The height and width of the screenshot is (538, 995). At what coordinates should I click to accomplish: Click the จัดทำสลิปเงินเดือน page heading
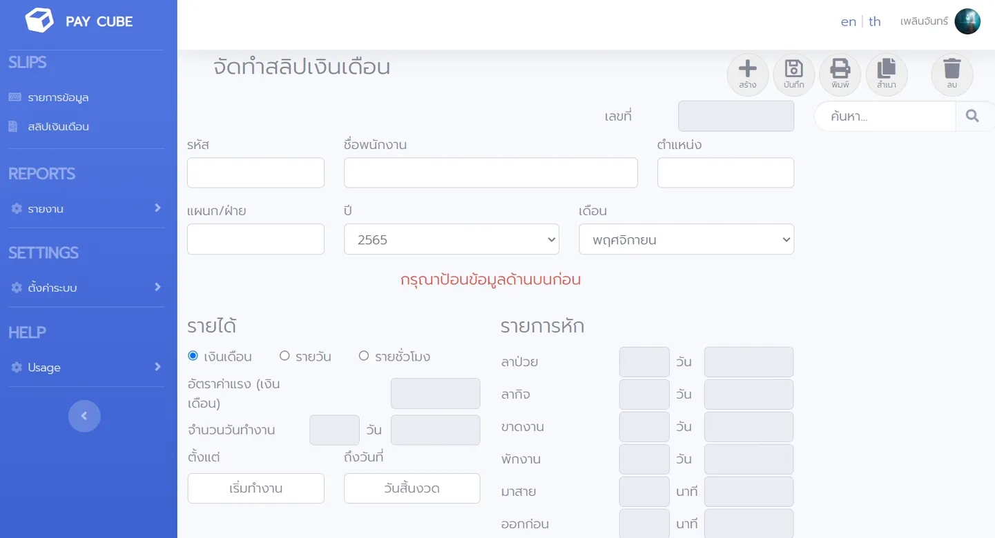point(302,67)
